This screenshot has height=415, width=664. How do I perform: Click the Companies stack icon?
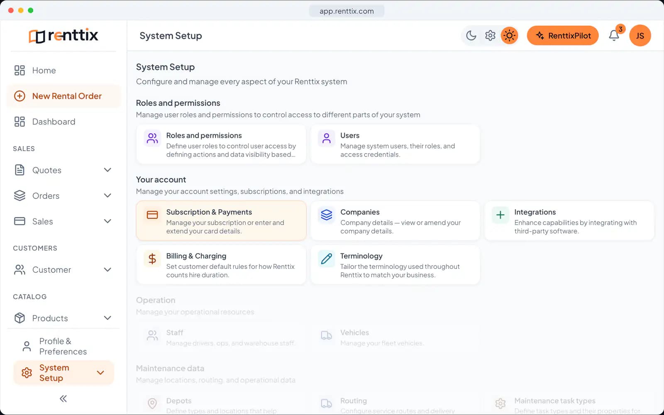pos(327,215)
